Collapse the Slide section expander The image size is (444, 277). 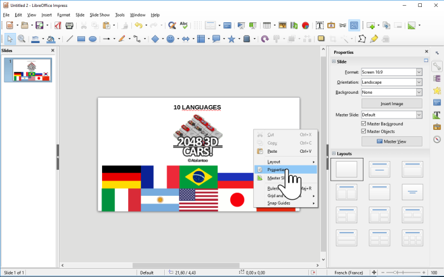point(334,61)
